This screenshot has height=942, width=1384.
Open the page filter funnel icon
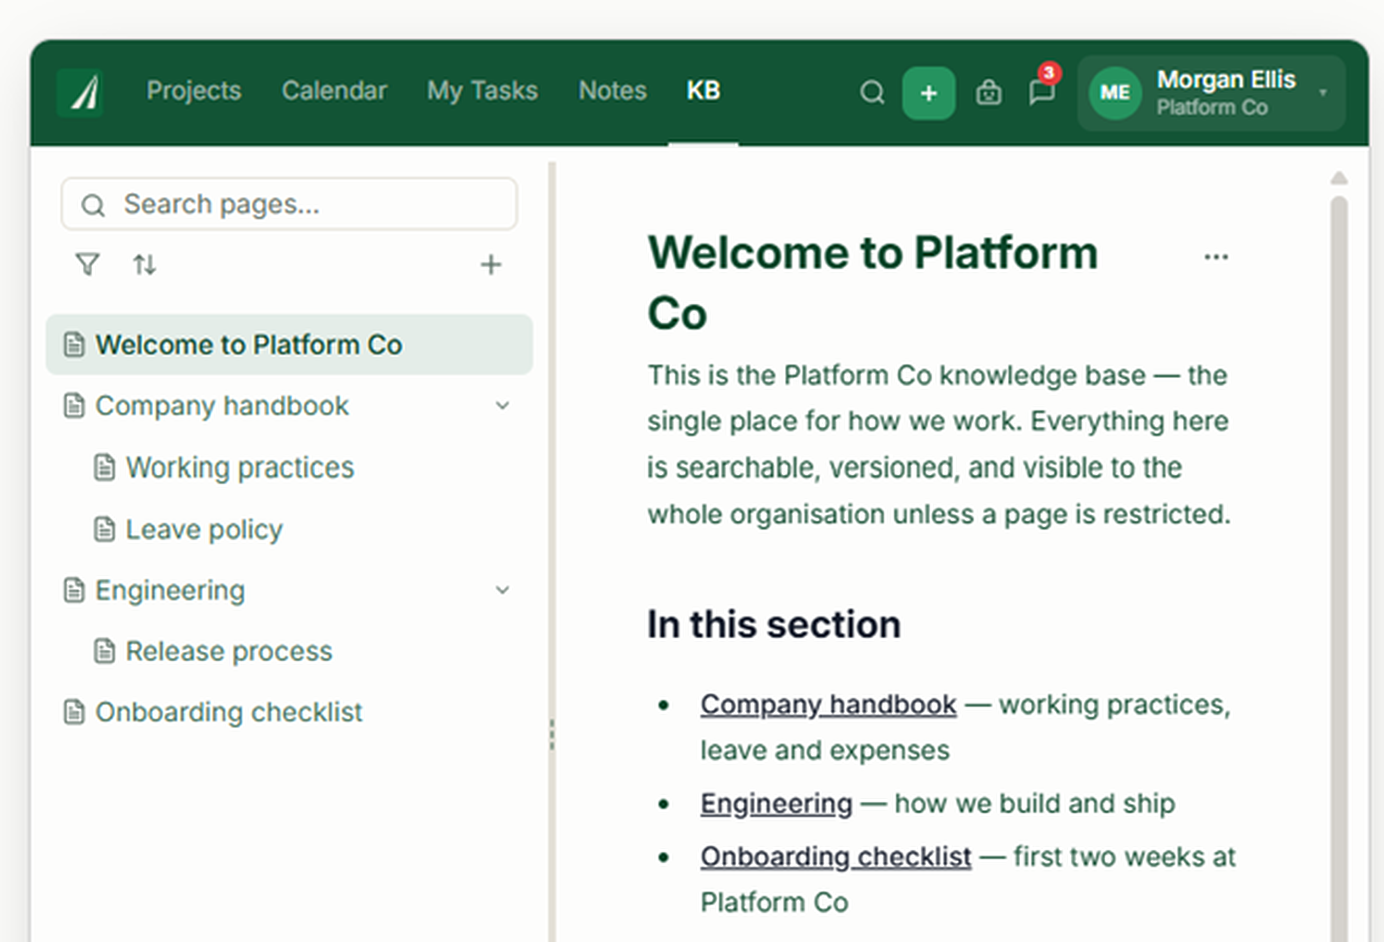coord(88,264)
